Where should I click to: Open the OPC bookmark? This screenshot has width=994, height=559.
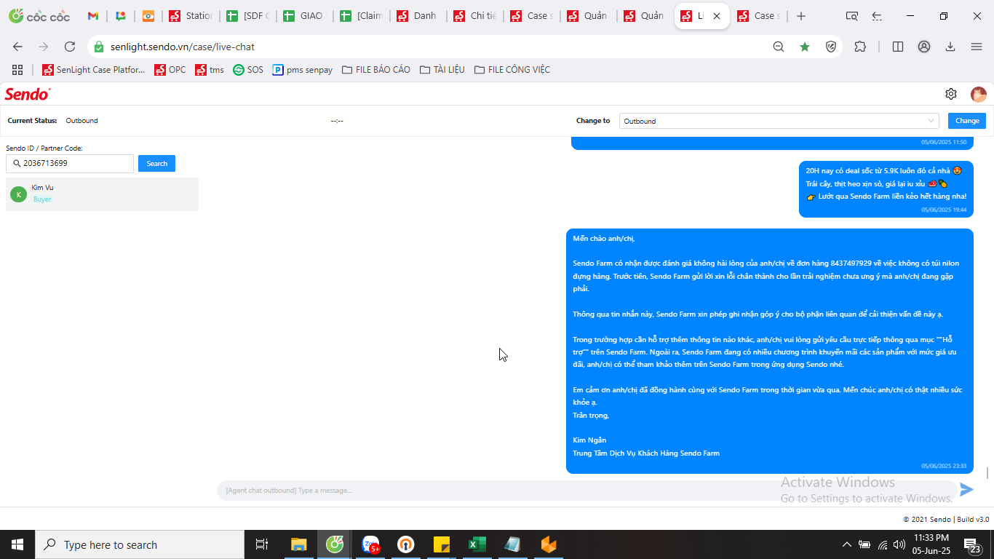point(170,70)
